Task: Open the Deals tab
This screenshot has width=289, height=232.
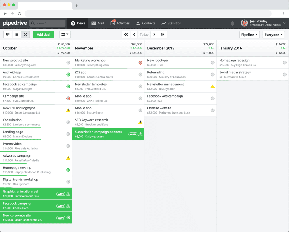Action: (x=78, y=23)
